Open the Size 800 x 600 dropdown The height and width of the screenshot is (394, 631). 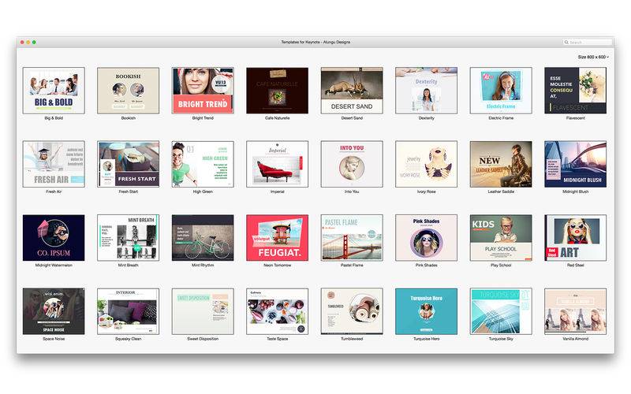pos(593,57)
